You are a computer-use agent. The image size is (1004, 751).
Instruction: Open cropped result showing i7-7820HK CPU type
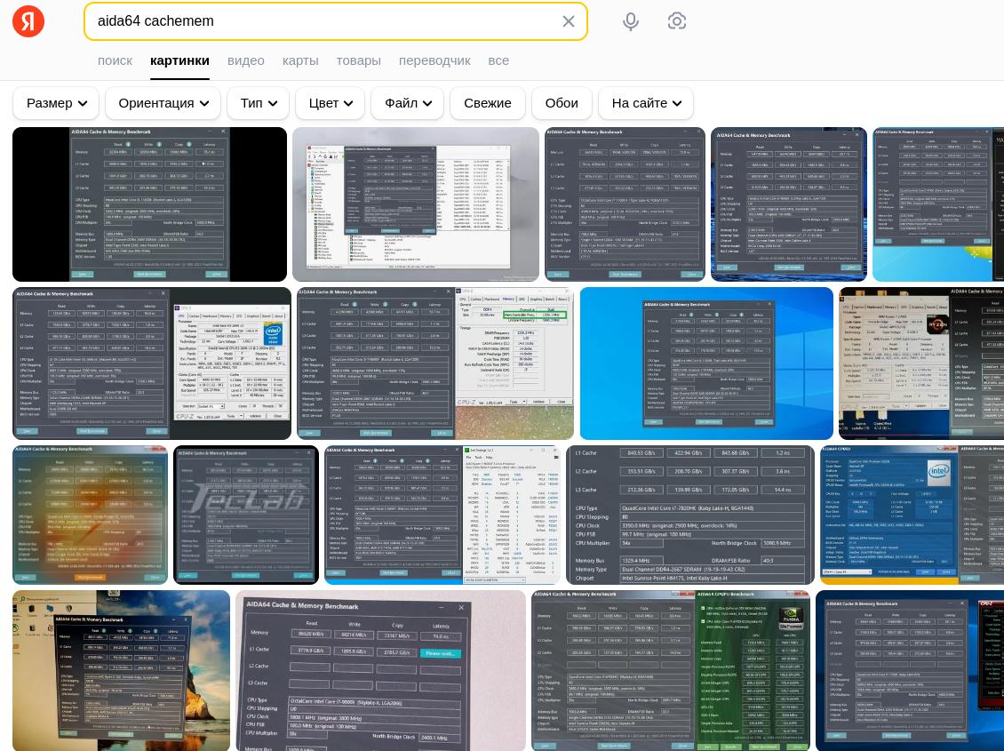coord(690,515)
